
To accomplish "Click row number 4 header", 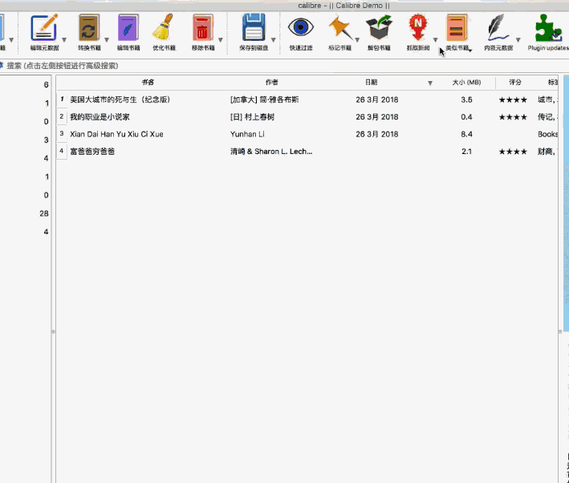I will point(62,151).
